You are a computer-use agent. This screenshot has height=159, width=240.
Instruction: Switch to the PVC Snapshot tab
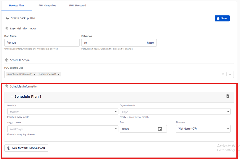47,6
